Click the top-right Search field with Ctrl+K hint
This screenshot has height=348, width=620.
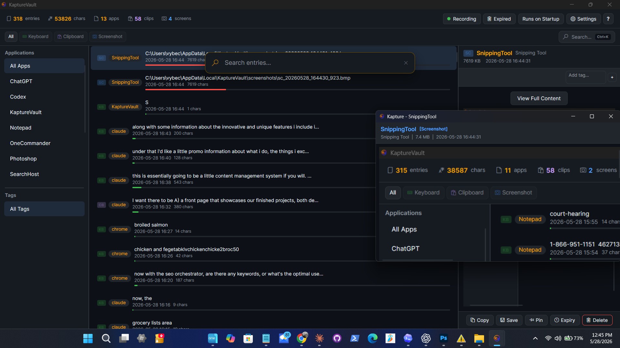pos(587,37)
